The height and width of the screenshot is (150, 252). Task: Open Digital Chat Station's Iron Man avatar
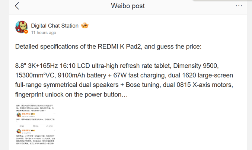coord(21,27)
